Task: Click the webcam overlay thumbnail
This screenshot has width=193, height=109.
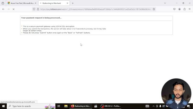Action: coord(176,94)
